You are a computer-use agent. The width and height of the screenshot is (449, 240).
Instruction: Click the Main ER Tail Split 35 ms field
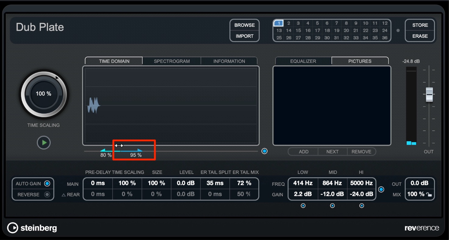pyautogui.click(x=215, y=183)
